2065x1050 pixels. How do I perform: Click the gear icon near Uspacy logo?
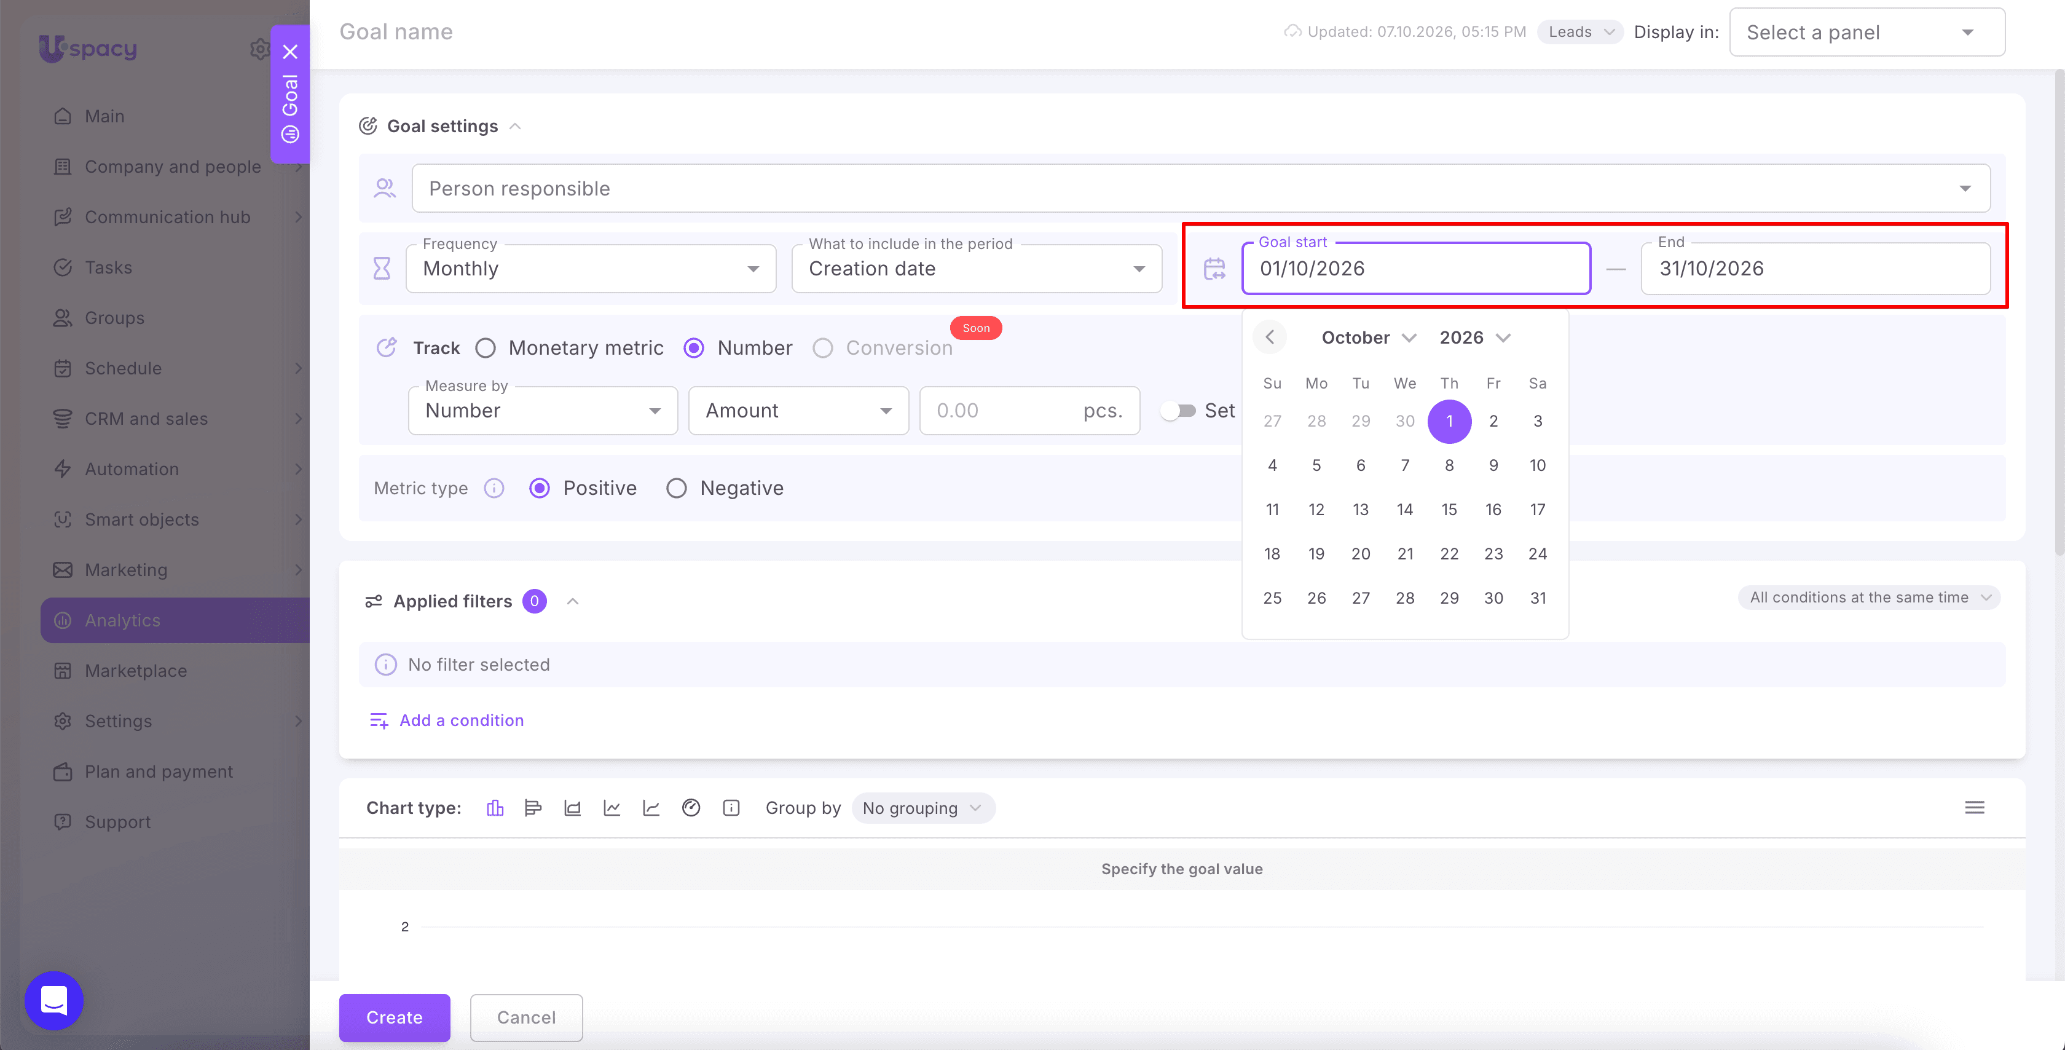[259, 49]
